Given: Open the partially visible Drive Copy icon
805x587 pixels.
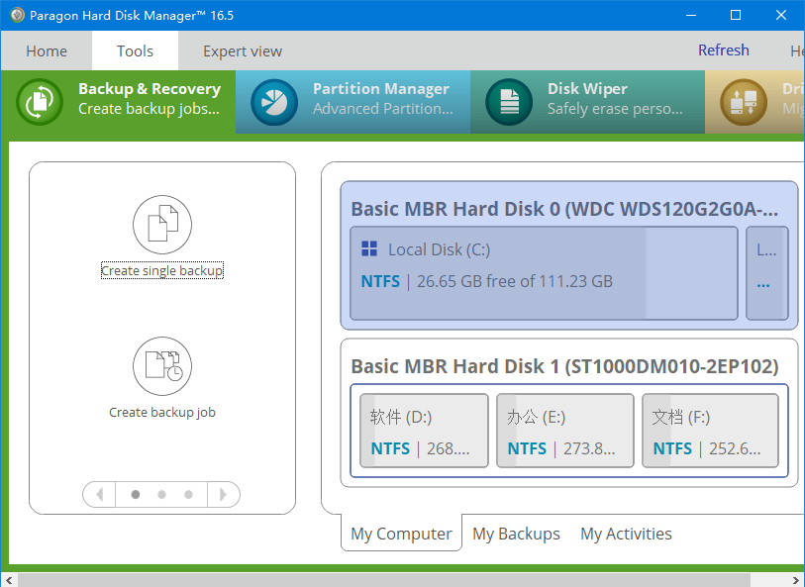Looking at the screenshot, I should 744,102.
